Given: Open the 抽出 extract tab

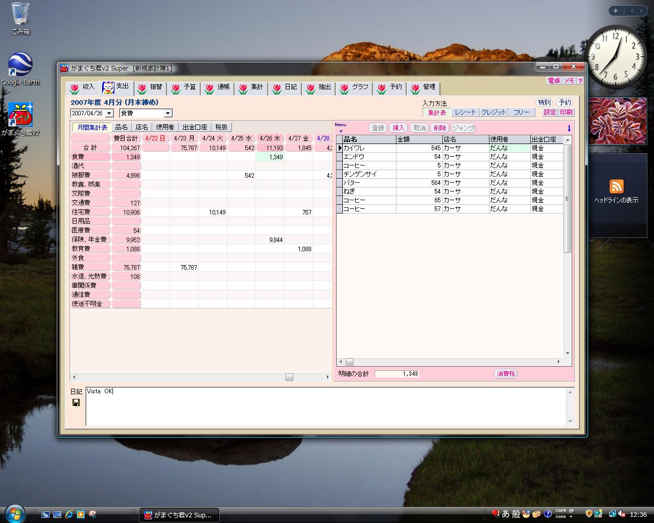Looking at the screenshot, I should (318, 88).
